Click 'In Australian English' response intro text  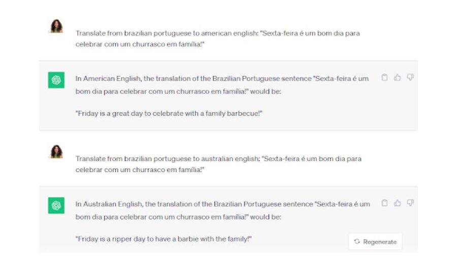[x=223, y=211]
